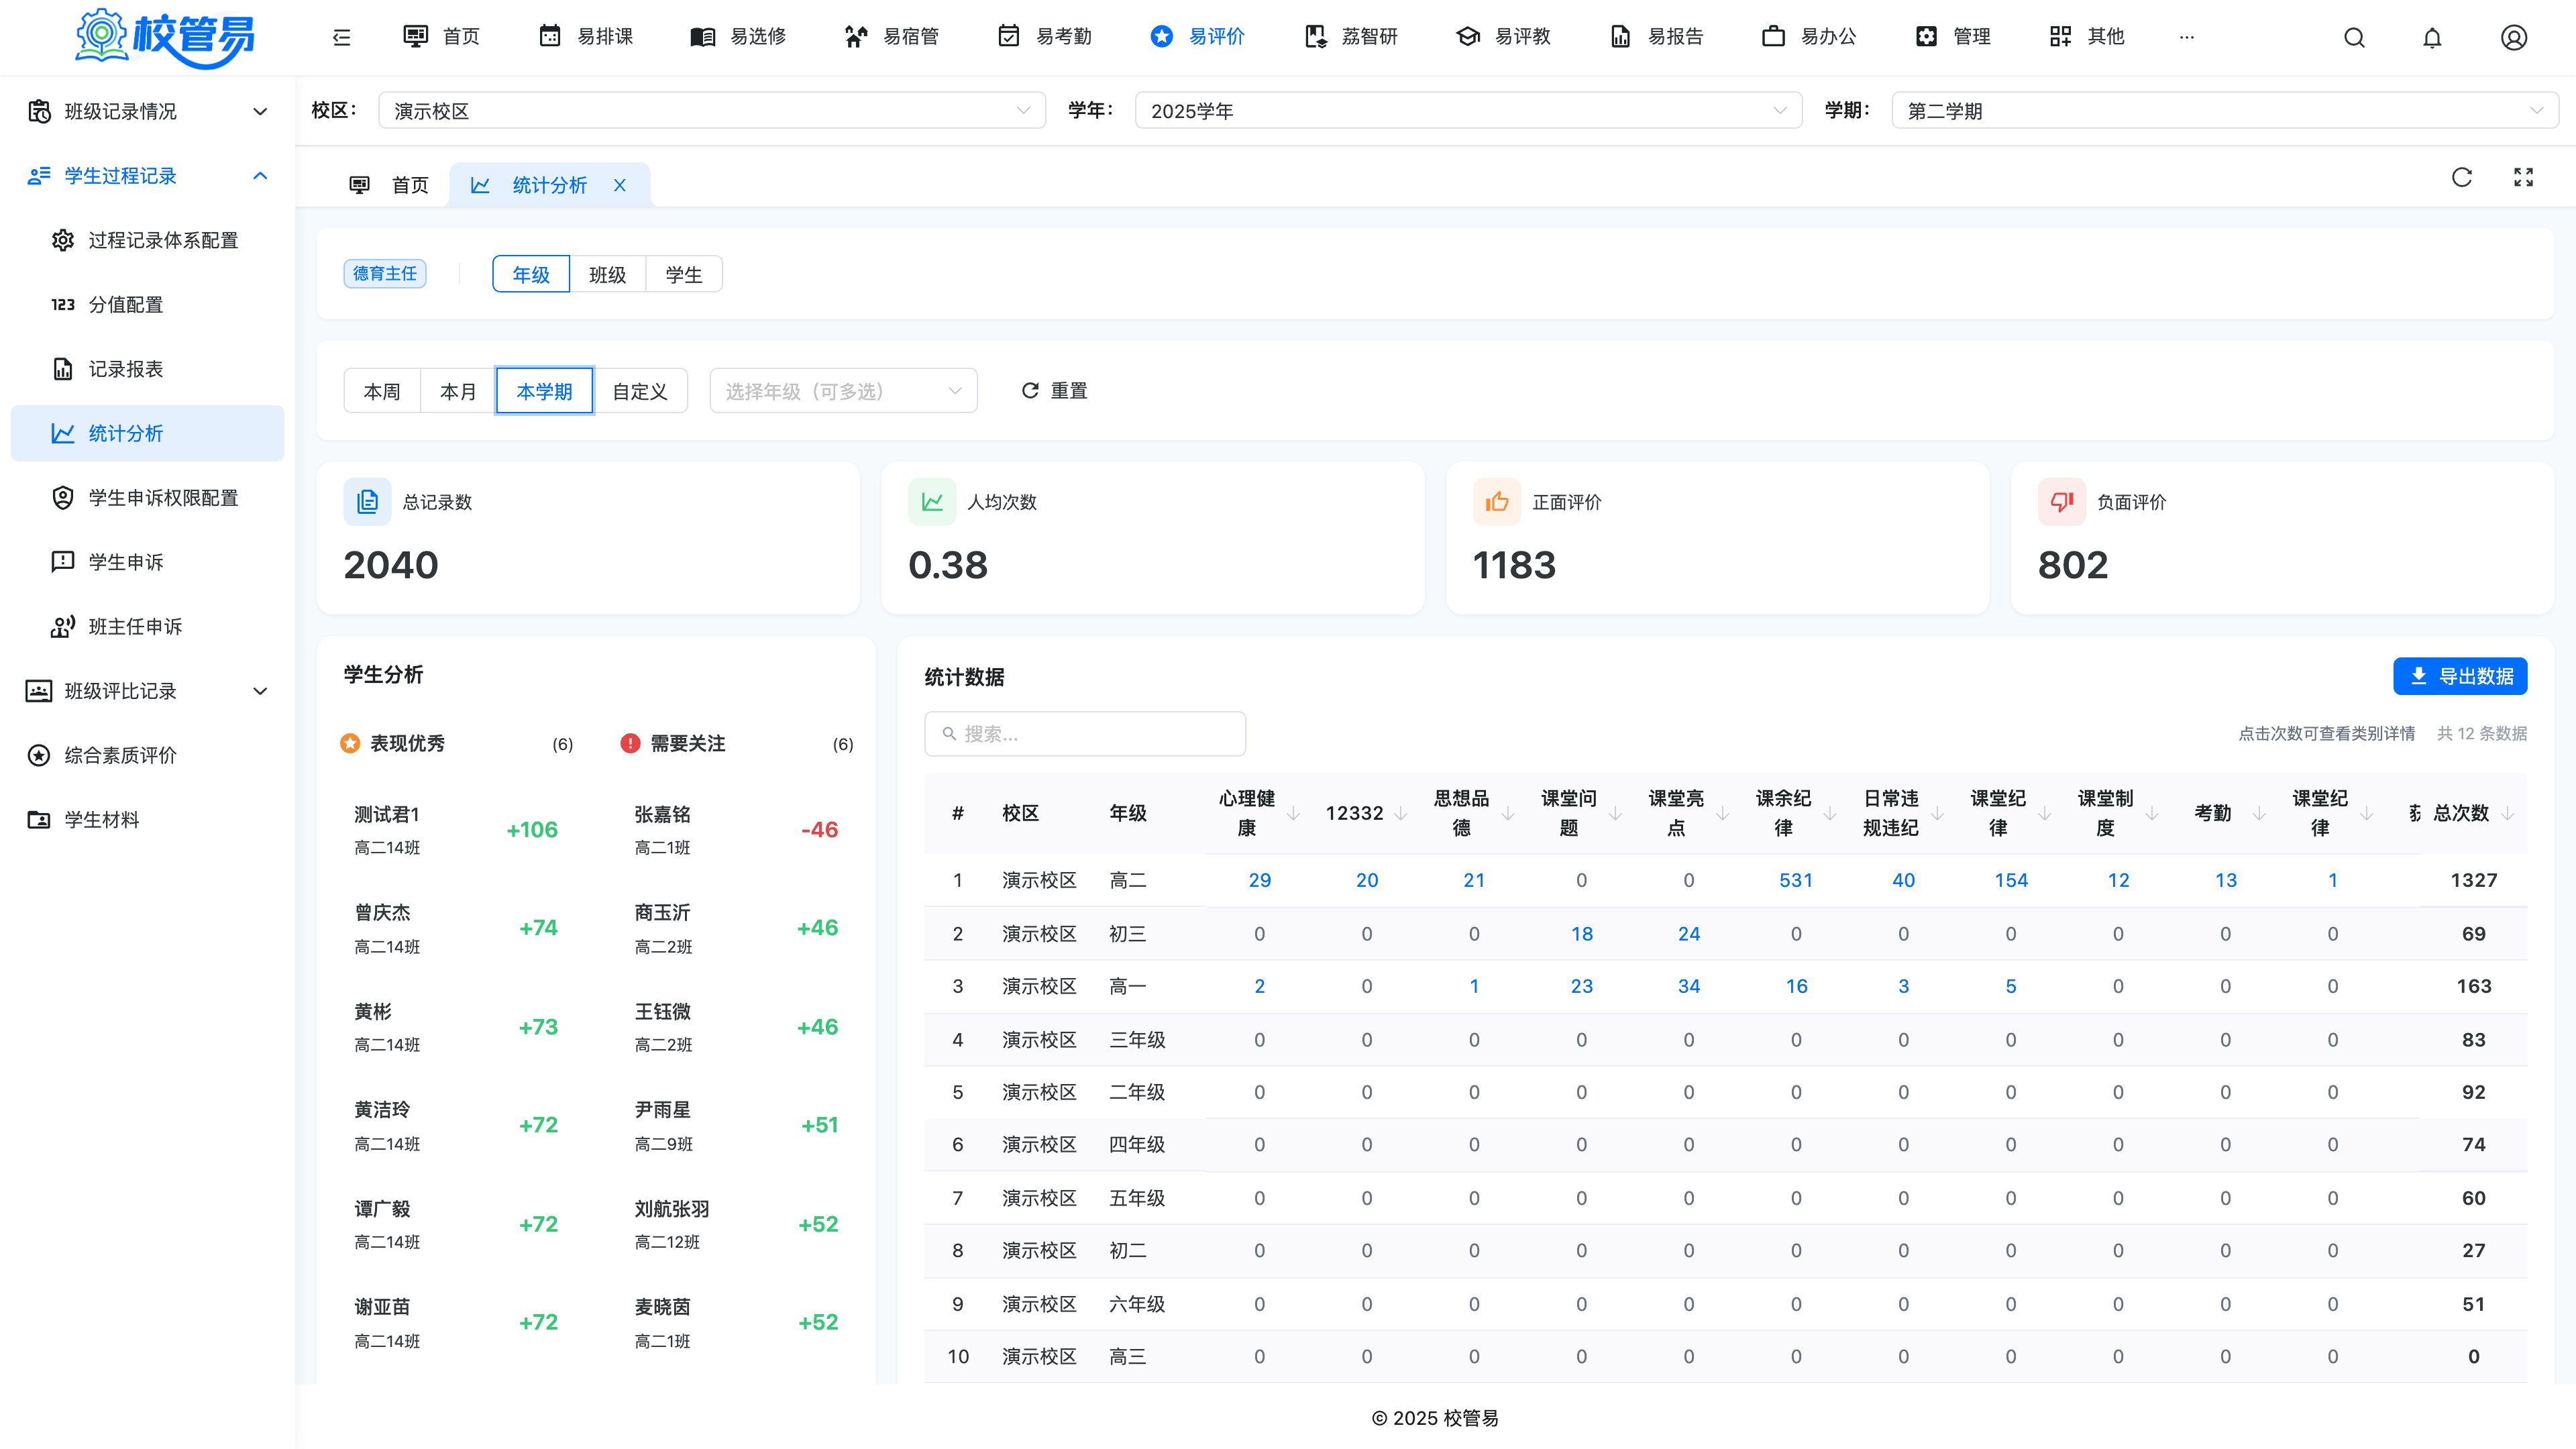Select the 班级 view toggle
The image size is (2576, 1449).
click(x=607, y=274)
